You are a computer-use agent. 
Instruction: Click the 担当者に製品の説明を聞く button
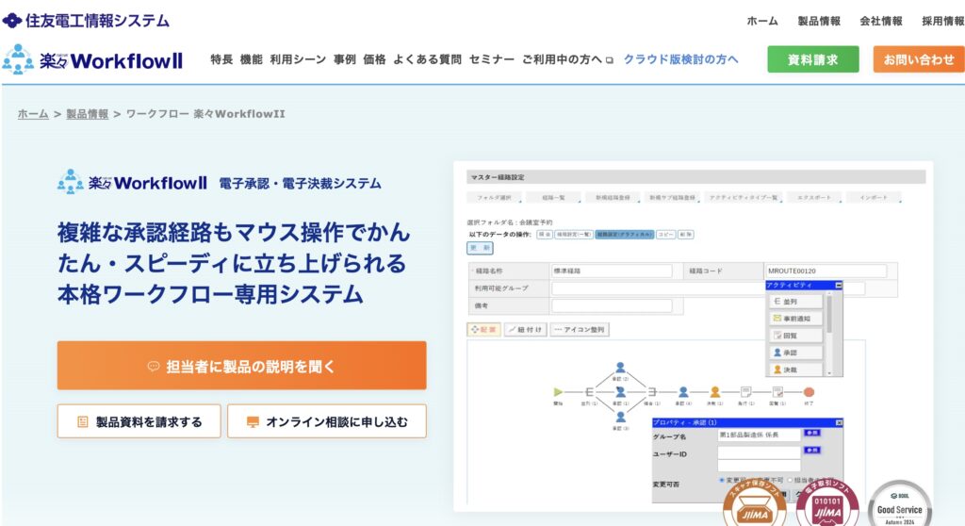[242, 366]
